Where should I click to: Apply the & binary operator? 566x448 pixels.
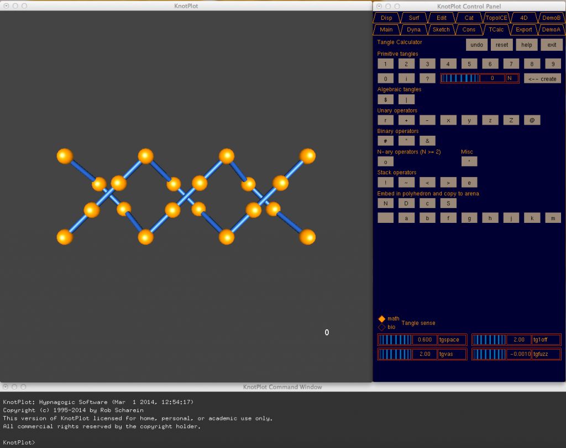pyautogui.click(x=427, y=141)
